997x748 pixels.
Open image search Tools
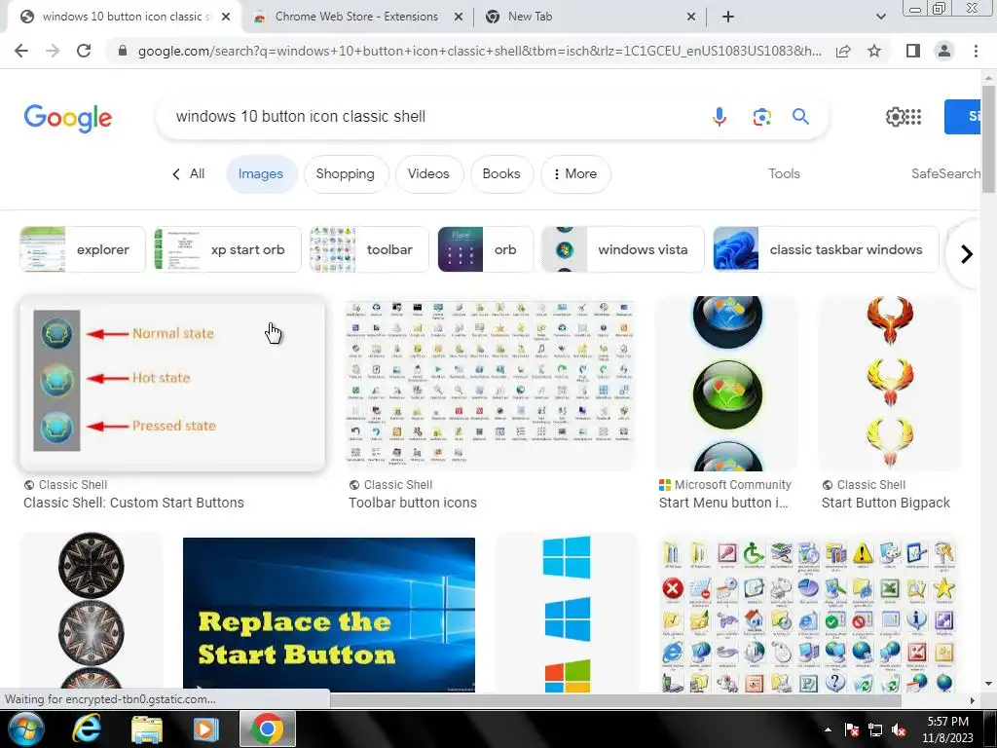[x=784, y=173]
